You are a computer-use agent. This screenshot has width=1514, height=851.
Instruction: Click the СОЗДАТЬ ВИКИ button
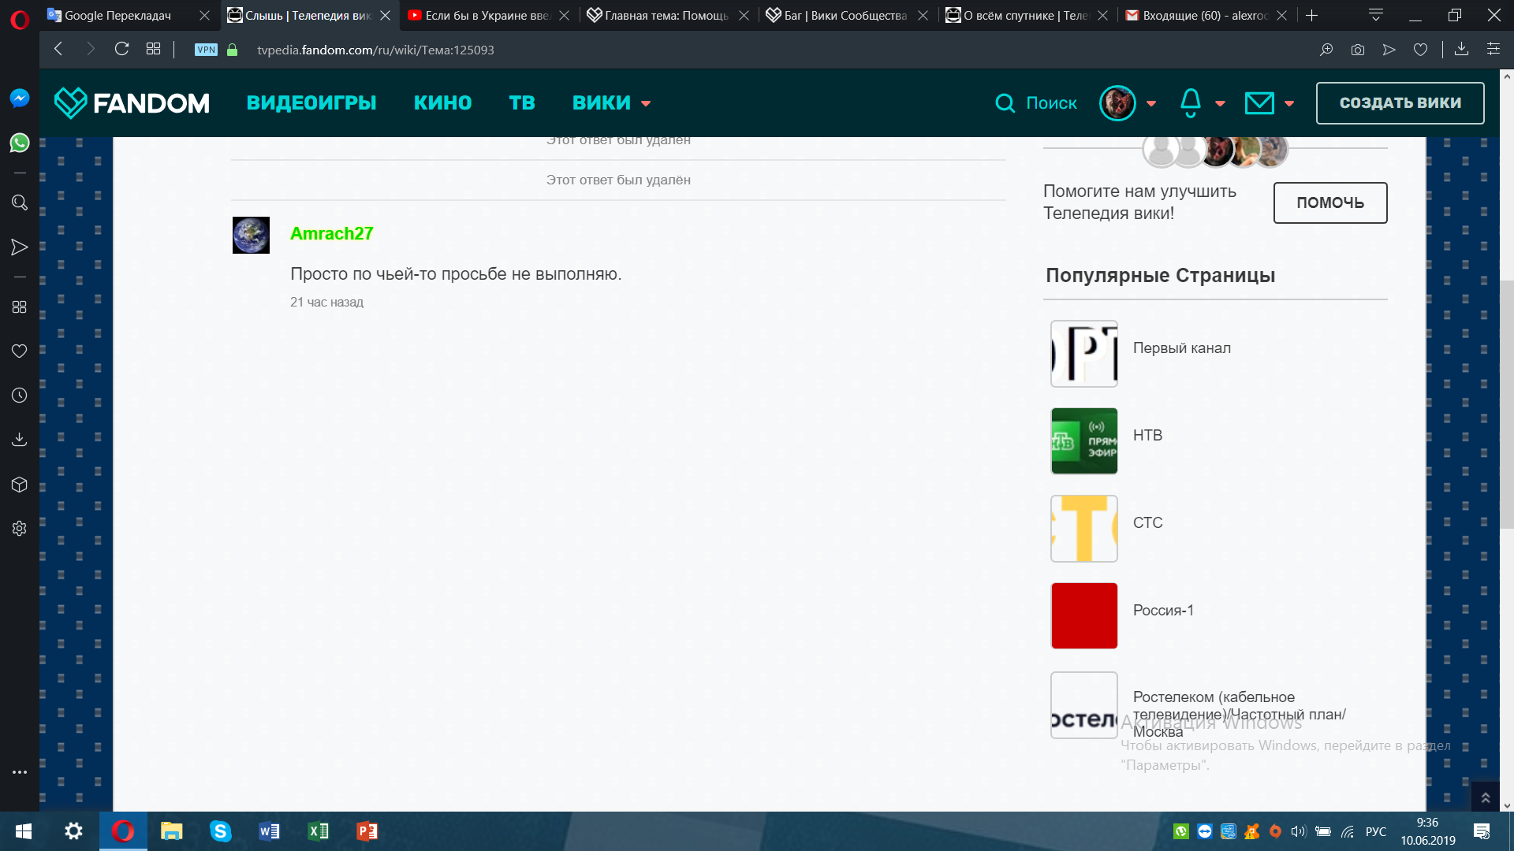[1400, 103]
